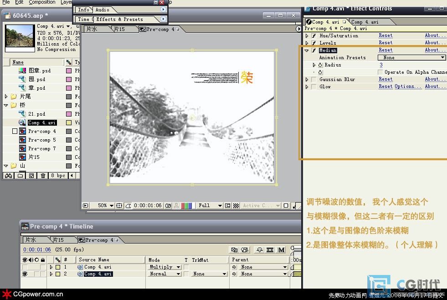Expand the Radius property triangle
This screenshot has width=447, height=300.
click(314, 65)
